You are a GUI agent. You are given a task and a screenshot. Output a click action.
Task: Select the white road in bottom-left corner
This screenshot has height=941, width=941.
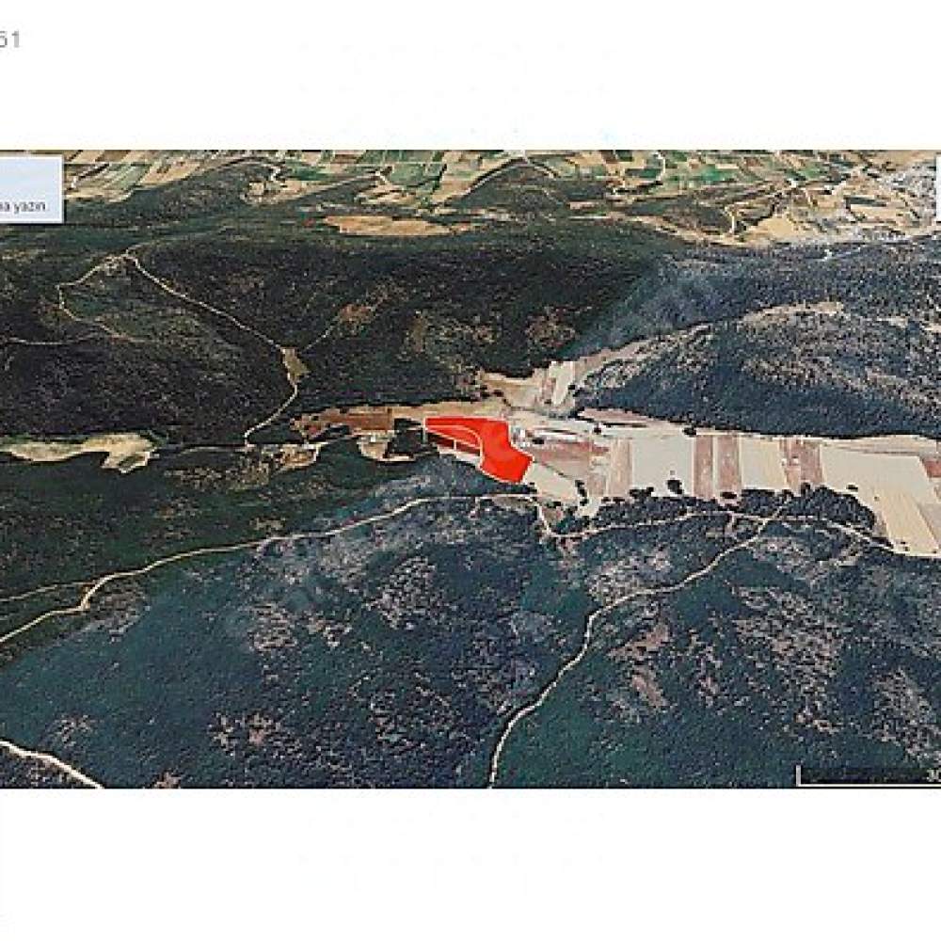point(48,762)
